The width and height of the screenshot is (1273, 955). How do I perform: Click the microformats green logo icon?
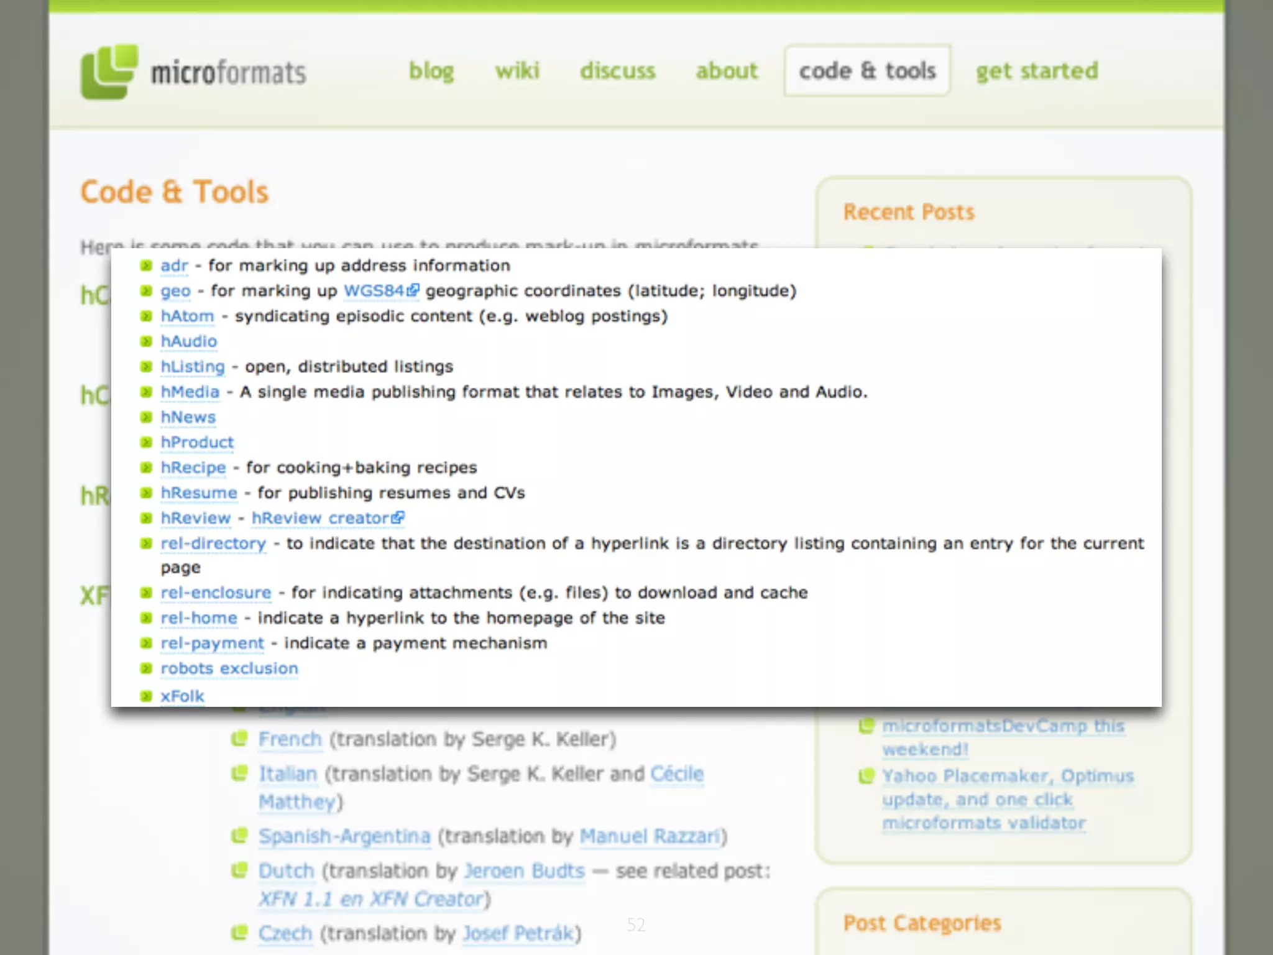pyautogui.click(x=109, y=72)
